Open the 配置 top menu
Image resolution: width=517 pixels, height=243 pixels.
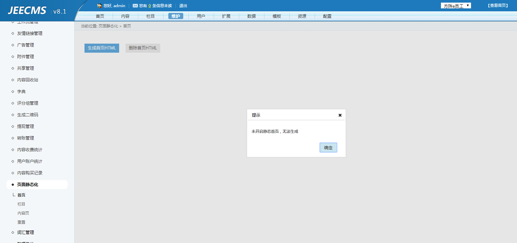click(x=327, y=16)
